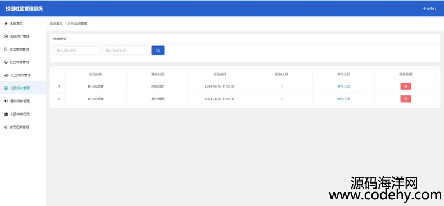
Task: Click the 社团活动管理 breadcrumb text
Action: (78, 24)
